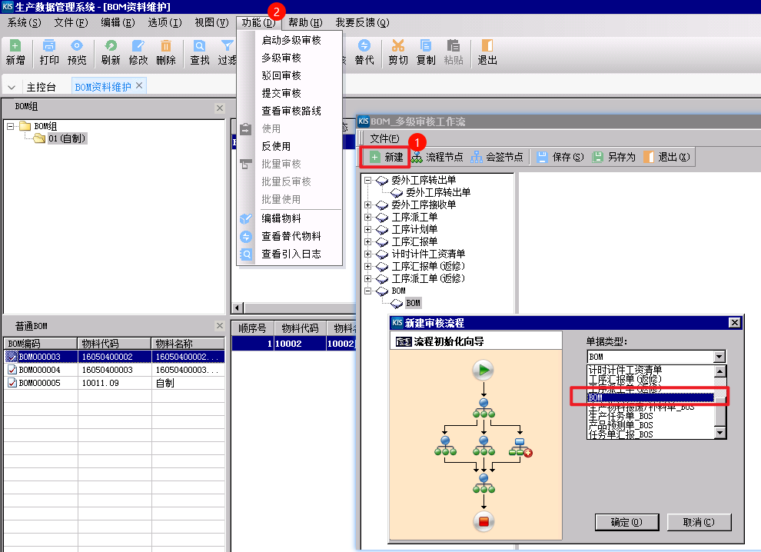
Task: Click scroll-down arrow of 单据类型 list
Action: [x=720, y=433]
